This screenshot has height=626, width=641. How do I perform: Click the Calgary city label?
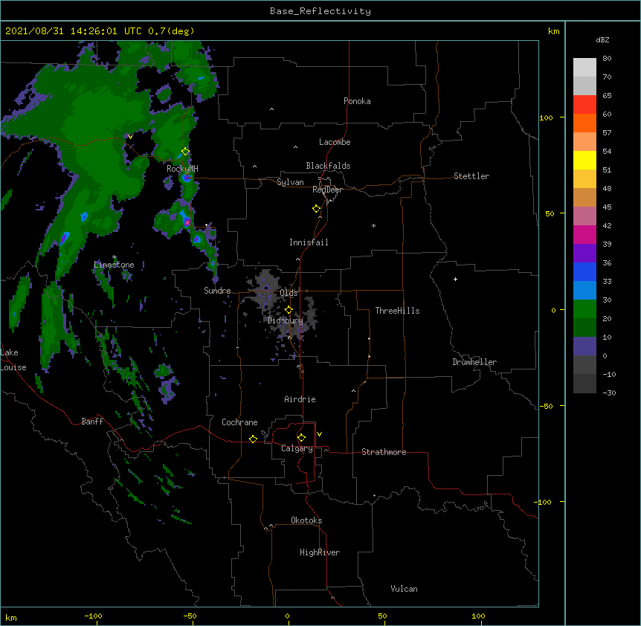[297, 448]
